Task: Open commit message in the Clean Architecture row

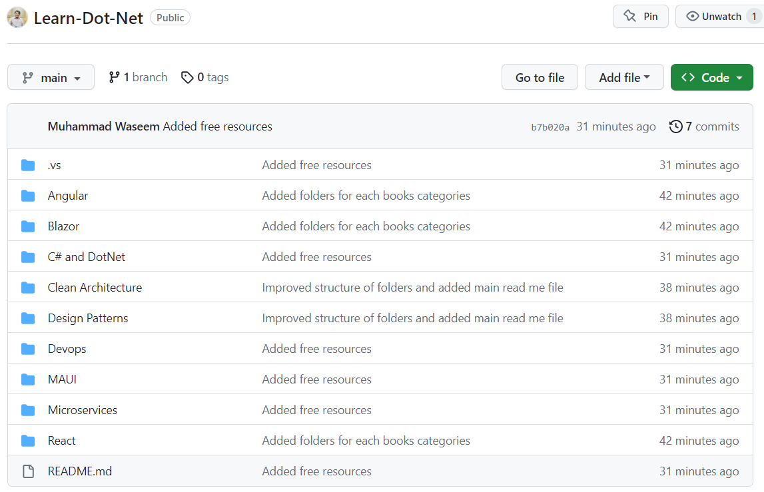Action: [412, 288]
